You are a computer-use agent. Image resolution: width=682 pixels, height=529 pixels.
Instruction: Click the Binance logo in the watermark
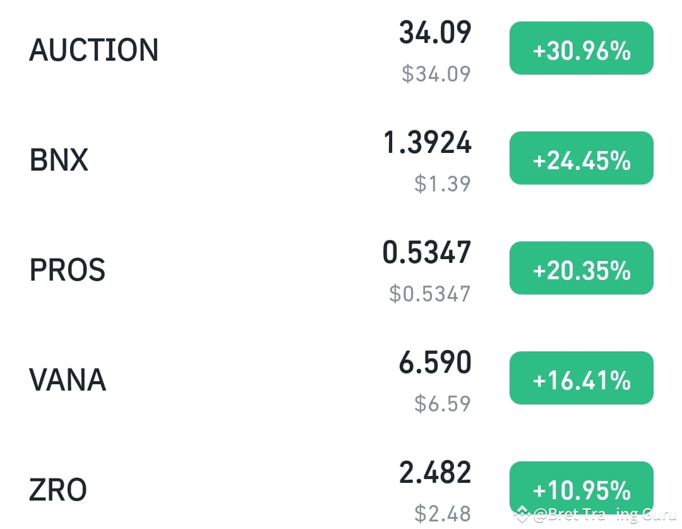pyautogui.click(x=522, y=514)
